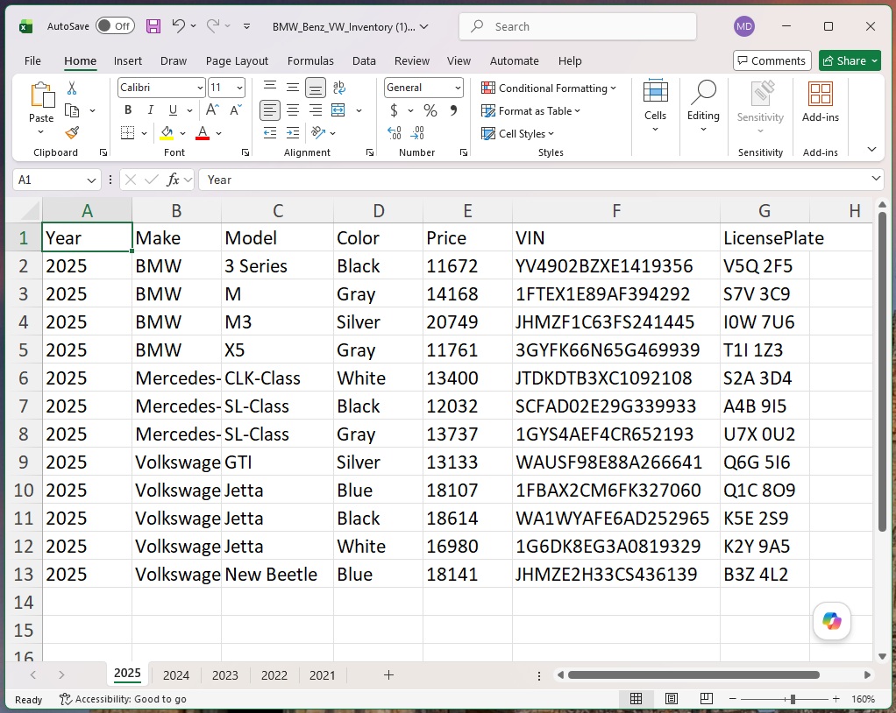Click in the Search box
The height and width of the screenshot is (713, 896).
pos(577,26)
